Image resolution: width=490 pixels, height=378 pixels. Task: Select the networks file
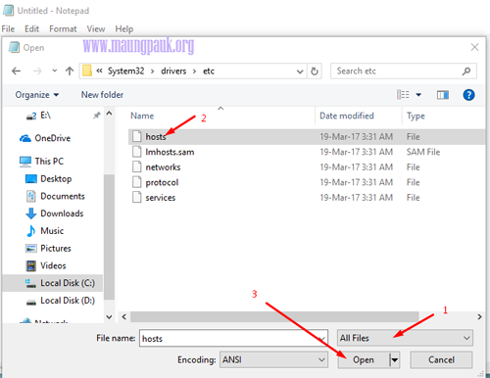pos(307,167)
